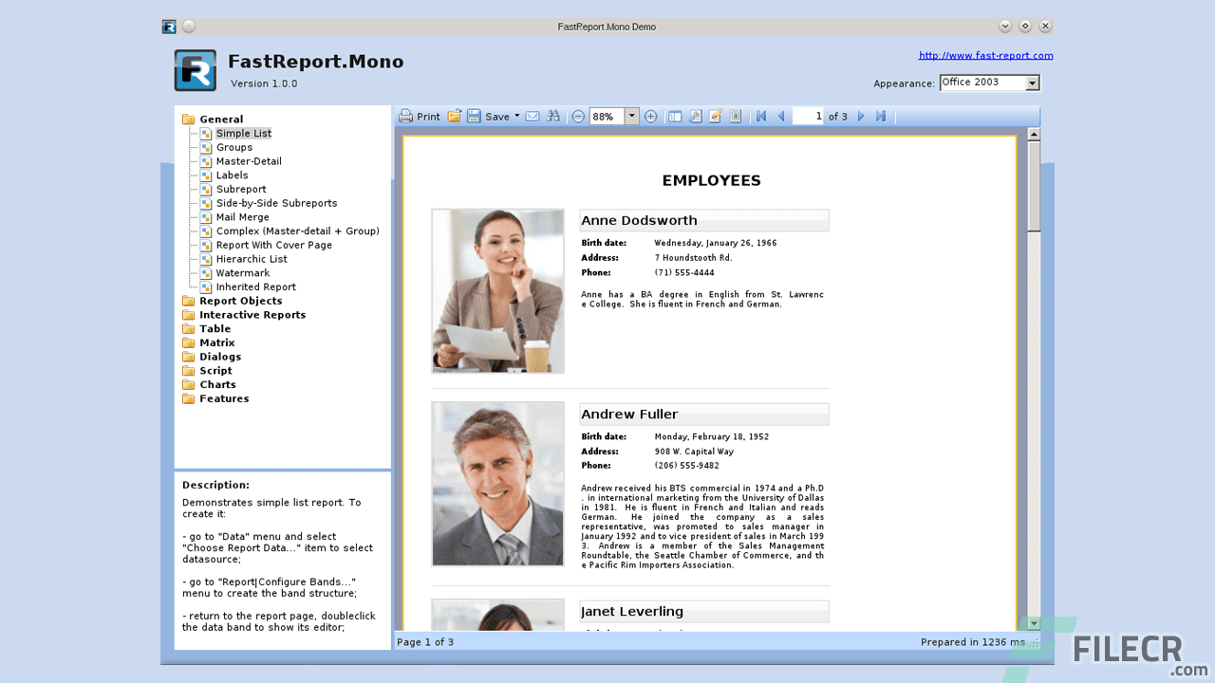Screen dimensions: 1215x683
Task: Click the preview scrollbar up arrow
Action: pyautogui.click(x=1034, y=135)
